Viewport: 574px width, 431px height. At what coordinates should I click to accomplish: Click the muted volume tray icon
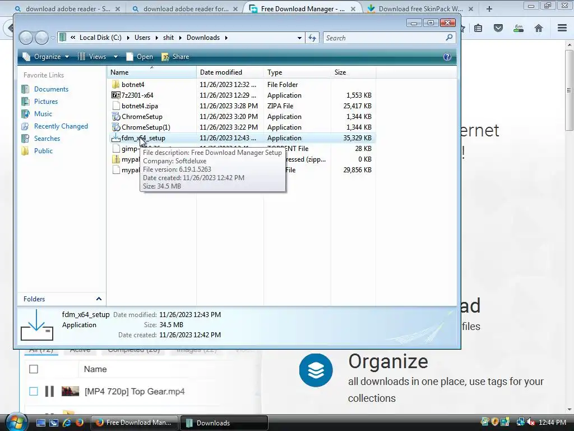531,423
